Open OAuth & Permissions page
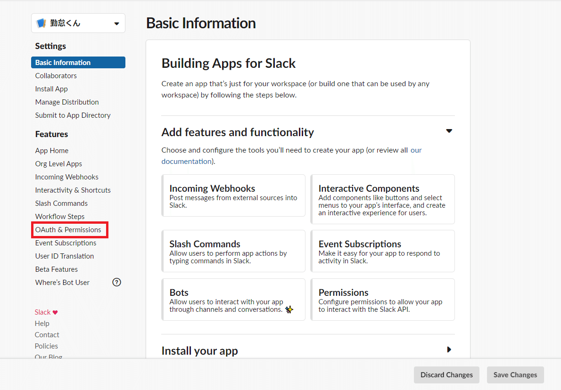This screenshot has width=561, height=390. 68,230
